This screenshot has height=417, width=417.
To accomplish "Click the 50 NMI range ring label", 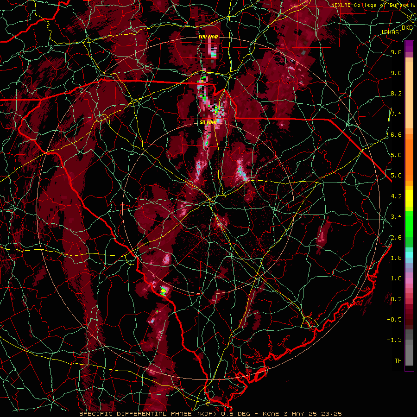I will pyautogui.click(x=208, y=122).
